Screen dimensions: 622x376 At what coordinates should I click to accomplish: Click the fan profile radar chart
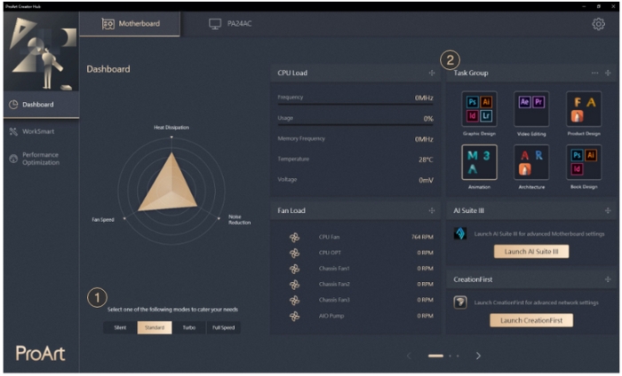[x=171, y=191]
